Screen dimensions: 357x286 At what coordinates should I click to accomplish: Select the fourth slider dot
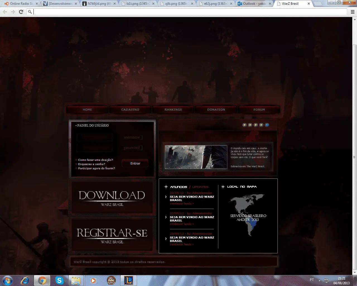[261, 125]
